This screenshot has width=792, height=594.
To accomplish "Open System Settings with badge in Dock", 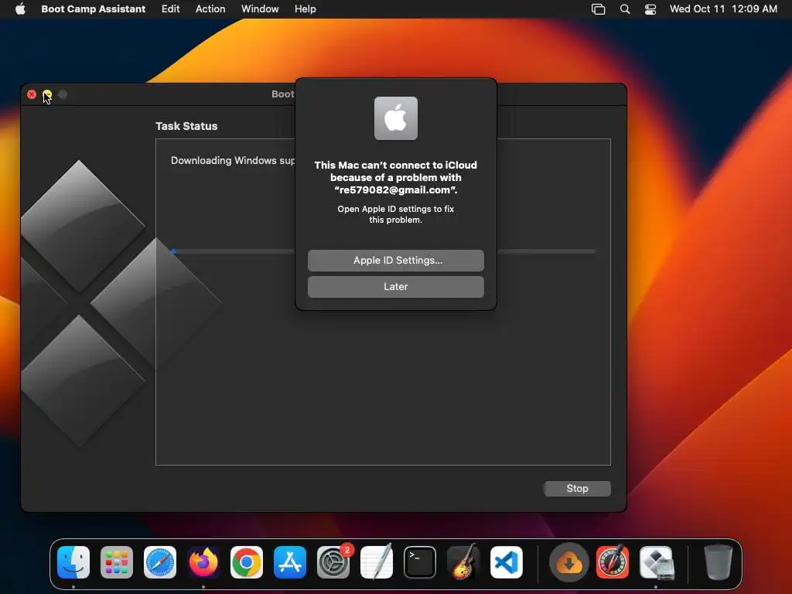I will tap(333, 562).
